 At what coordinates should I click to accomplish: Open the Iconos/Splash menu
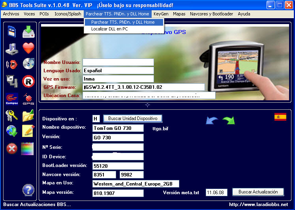[x=68, y=14]
